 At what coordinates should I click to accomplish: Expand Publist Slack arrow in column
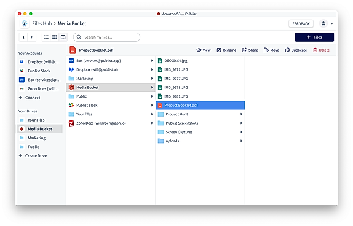[152, 105]
